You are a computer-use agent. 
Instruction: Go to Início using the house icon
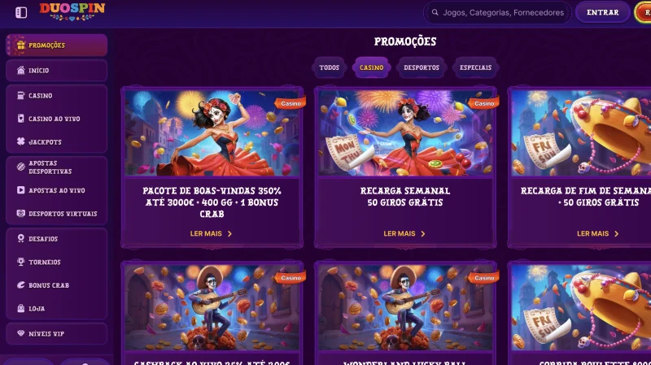21,70
